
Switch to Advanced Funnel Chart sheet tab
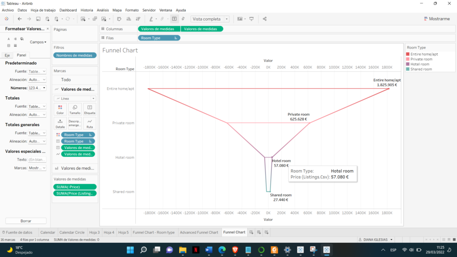[199, 232]
